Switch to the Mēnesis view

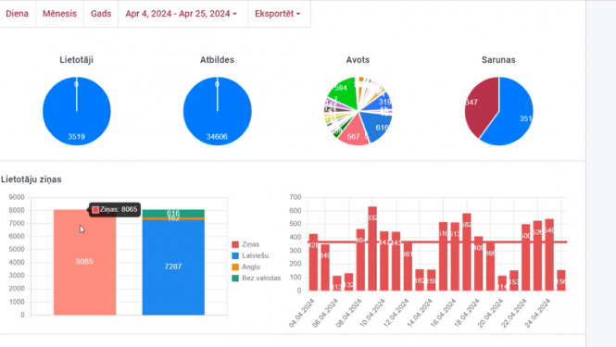[59, 14]
